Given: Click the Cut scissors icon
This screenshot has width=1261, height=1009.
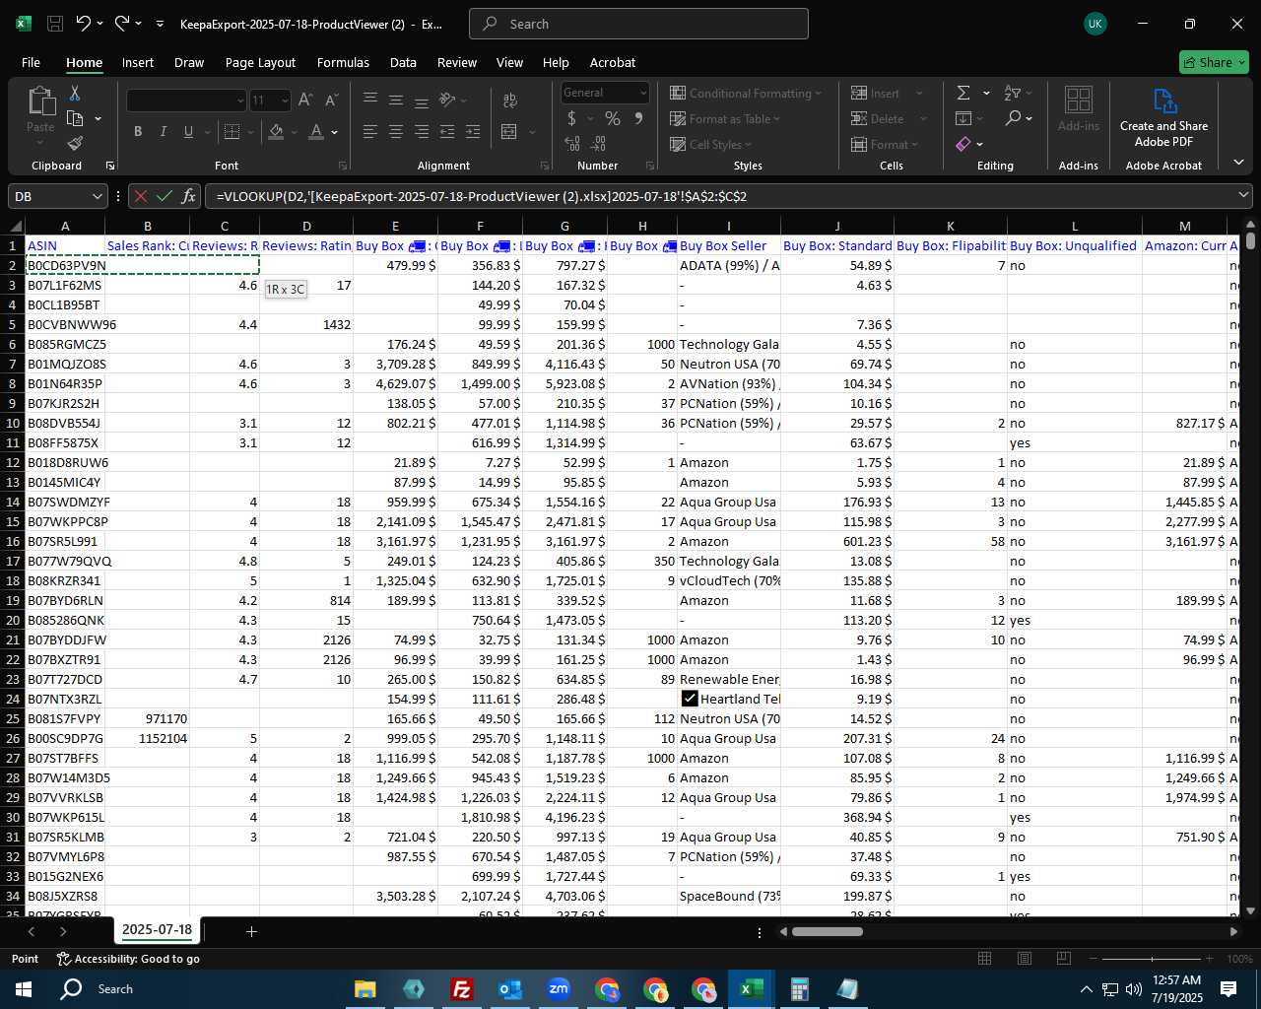Looking at the screenshot, I should (x=74, y=93).
